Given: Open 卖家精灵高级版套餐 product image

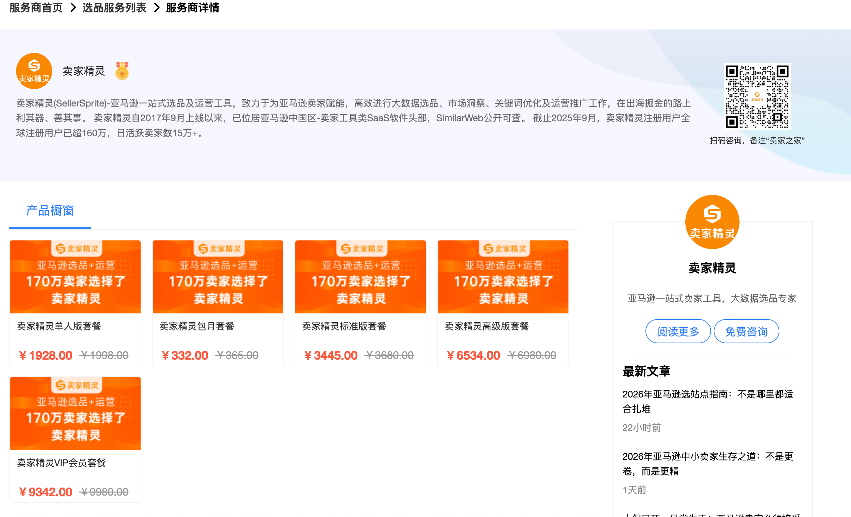Looking at the screenshot, I should click(503, 277).
